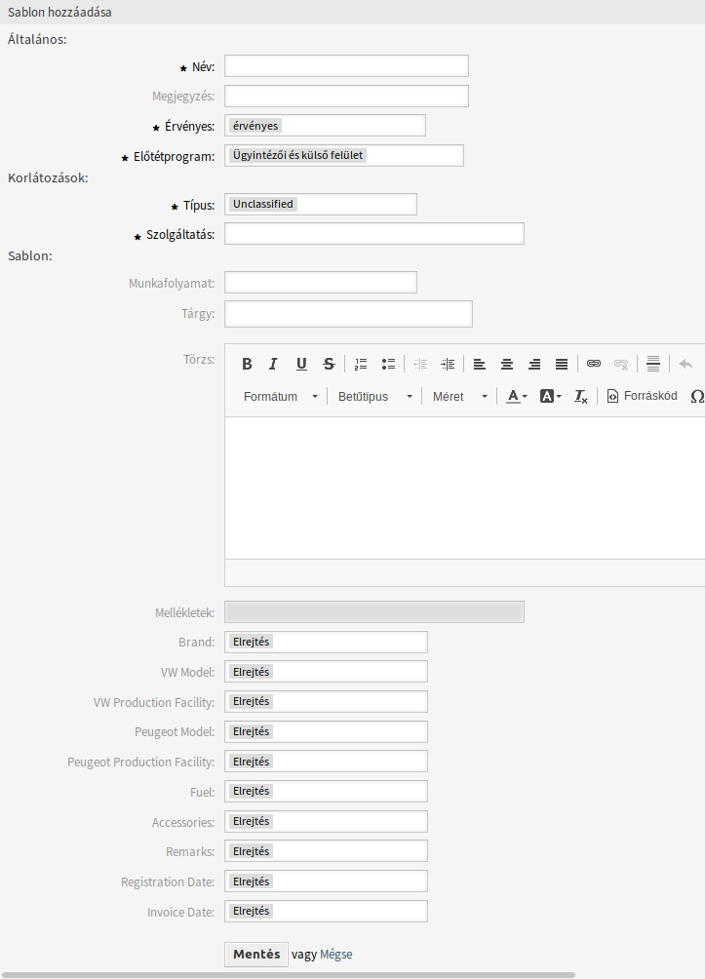
Task: Open the Betűtípus font dropdown
Action: [375, 397]
